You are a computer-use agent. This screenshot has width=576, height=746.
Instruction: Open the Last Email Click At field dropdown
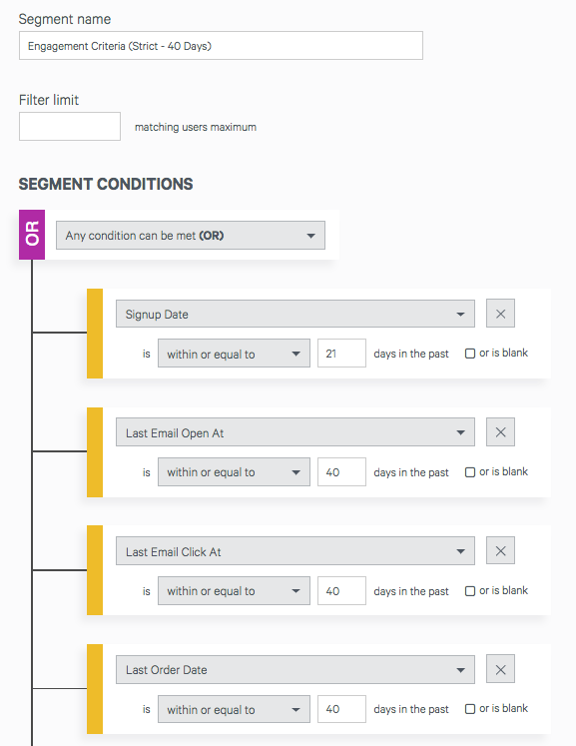click(x=295, y=551)
